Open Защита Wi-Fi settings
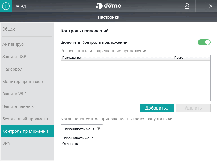Screen dimensions: 217x161 click(15, 94)
